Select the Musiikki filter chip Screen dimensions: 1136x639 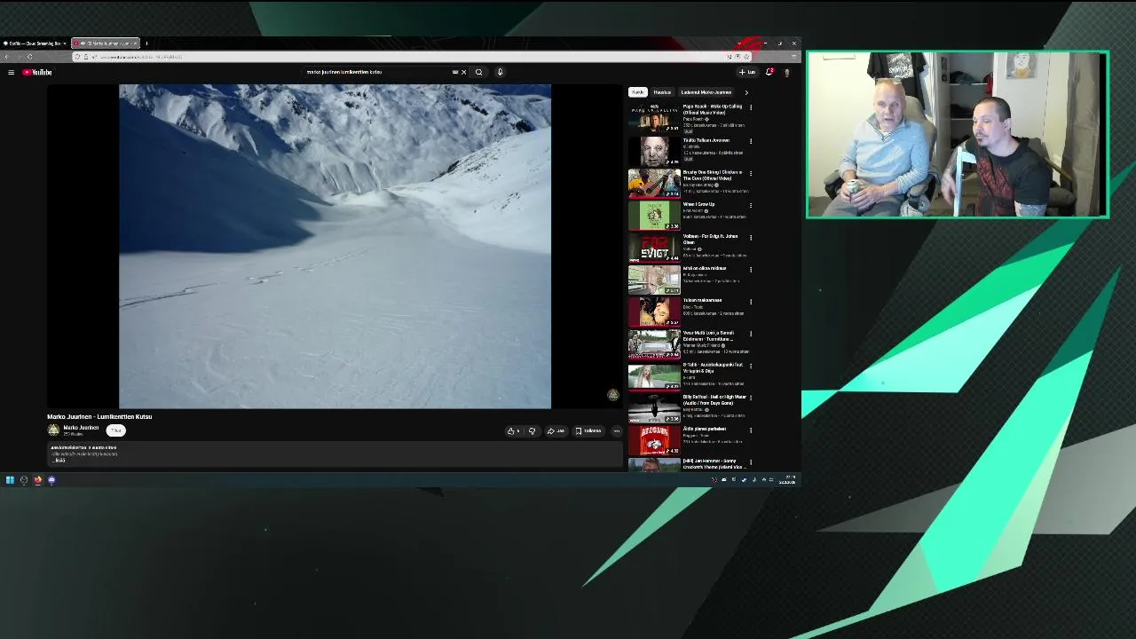[662, 92]
